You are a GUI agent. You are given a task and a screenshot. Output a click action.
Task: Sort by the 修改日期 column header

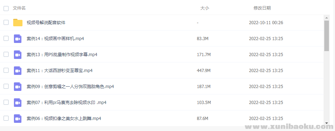pos(262,8)
